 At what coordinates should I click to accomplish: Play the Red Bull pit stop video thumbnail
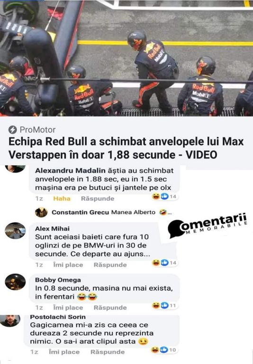coord(126,58)
